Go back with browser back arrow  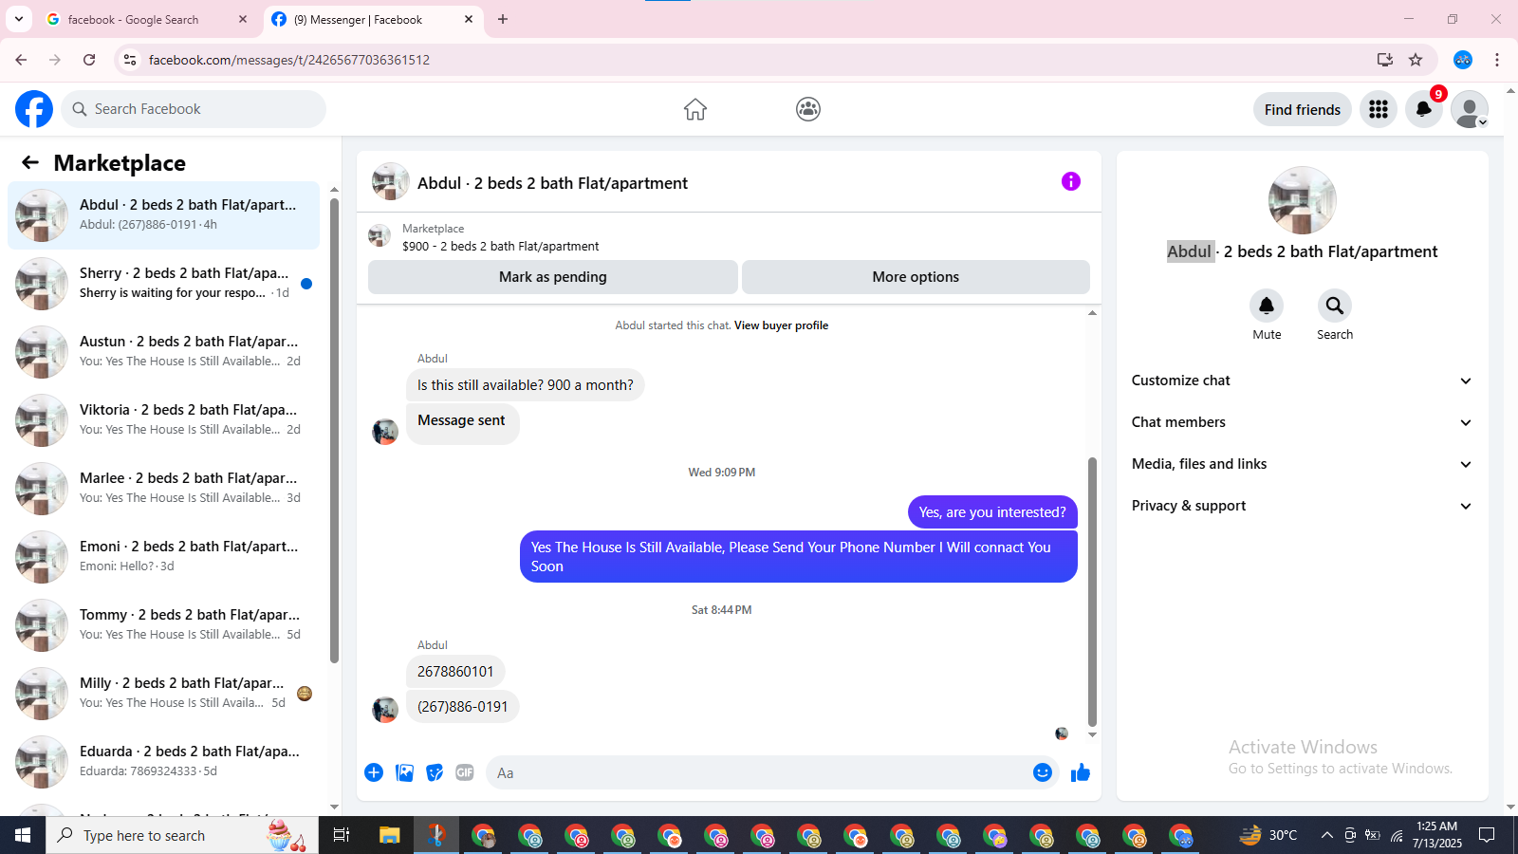(21, 60)
